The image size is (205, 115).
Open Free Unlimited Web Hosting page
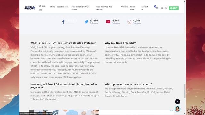(x=104, y=8)
